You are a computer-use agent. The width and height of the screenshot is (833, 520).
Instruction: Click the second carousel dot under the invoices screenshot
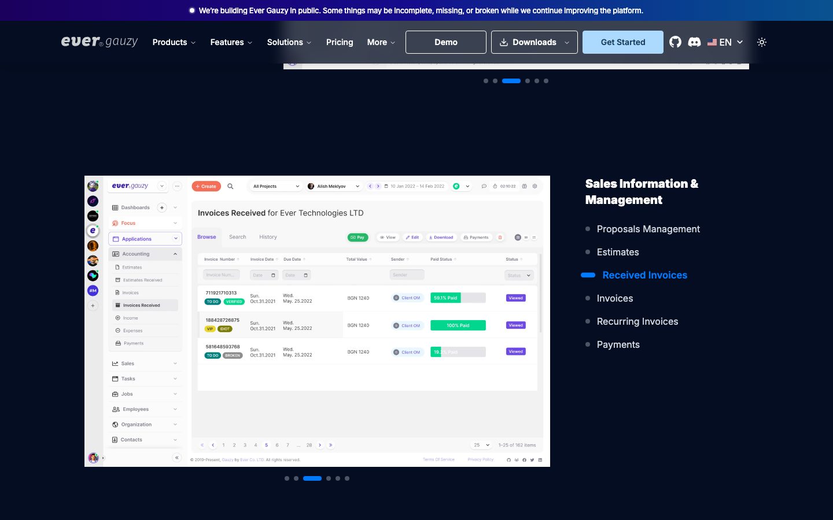(296, 478)
